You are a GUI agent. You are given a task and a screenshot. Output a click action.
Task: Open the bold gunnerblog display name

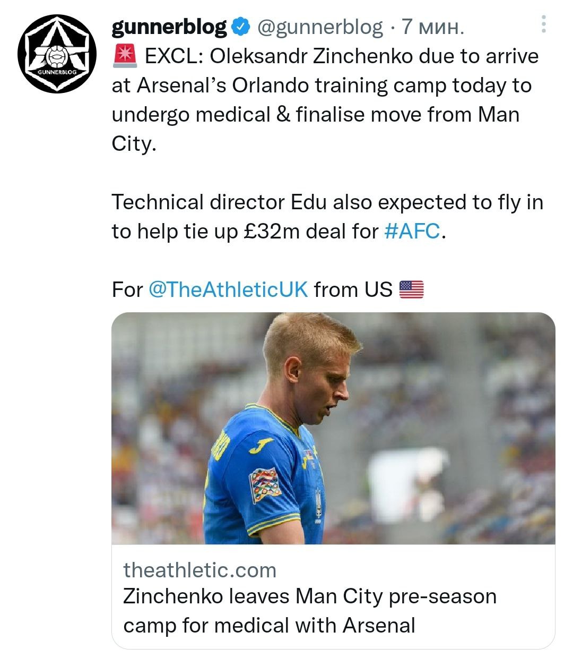(x=169, y=27)
